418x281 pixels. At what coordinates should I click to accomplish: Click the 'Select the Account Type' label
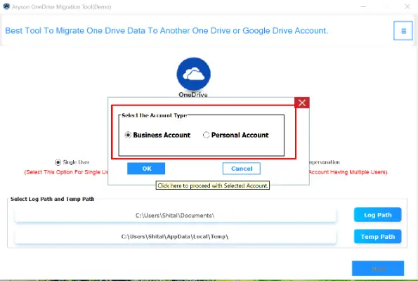tap(154, 115)
